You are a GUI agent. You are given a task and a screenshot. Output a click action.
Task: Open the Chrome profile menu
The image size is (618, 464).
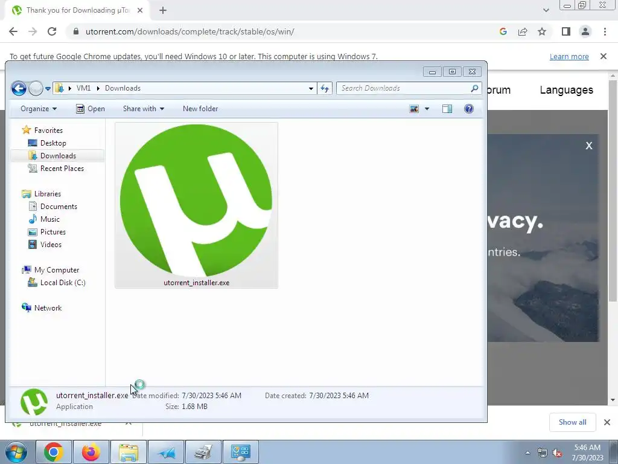pyautogui.click(x=585, y=31)
